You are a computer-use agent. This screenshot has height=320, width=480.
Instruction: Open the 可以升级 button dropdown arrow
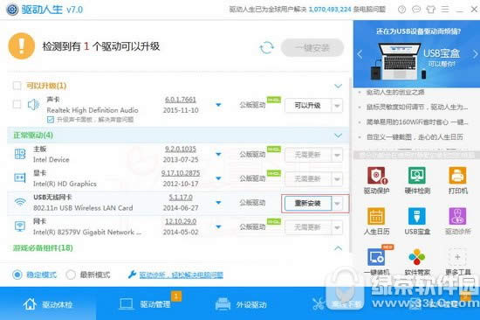(x=337, y=106)
